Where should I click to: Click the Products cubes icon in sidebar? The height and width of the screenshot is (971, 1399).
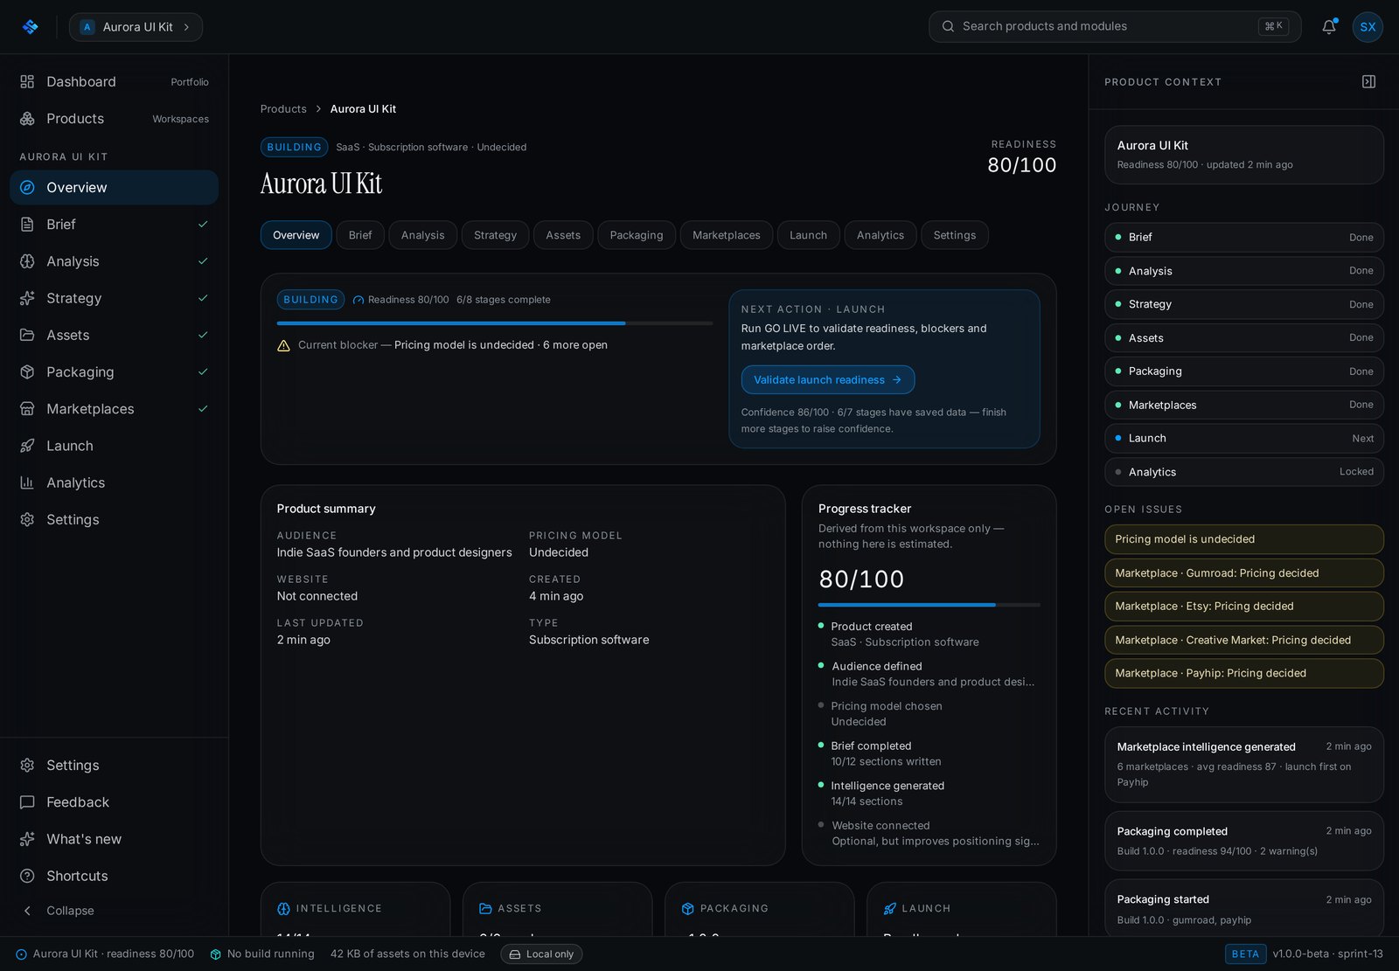[27, 118]
